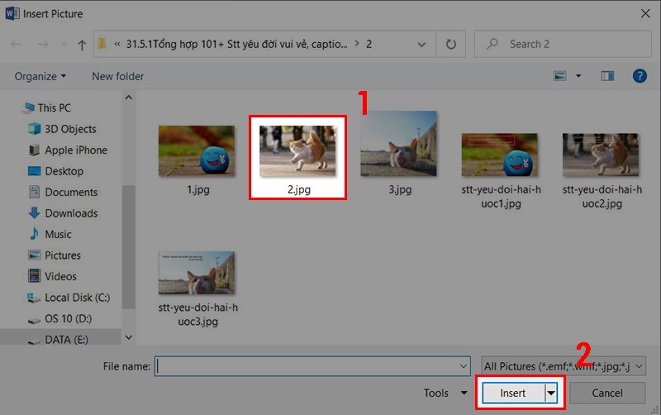Select DATA (E:) drive
Image resolution: width=661 pixels, height=415 pixels.
pyautogui.click(x=67, y=340)
